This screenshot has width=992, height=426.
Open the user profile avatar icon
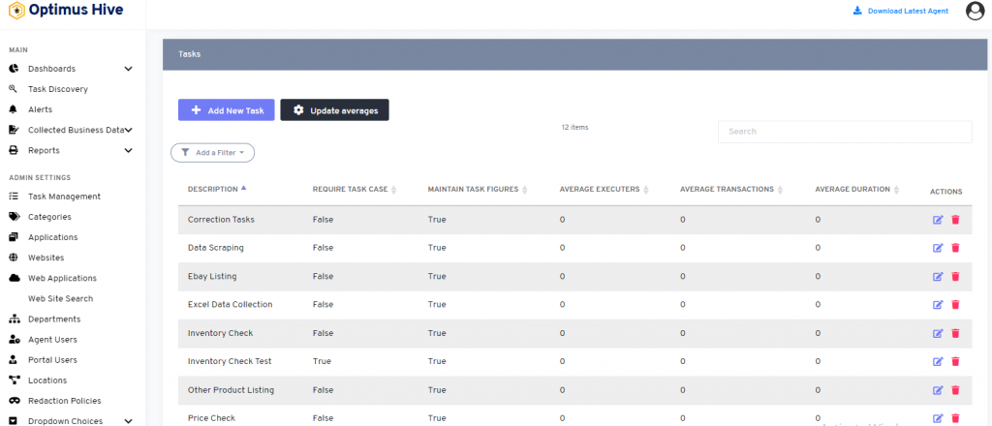click(975, 11)
